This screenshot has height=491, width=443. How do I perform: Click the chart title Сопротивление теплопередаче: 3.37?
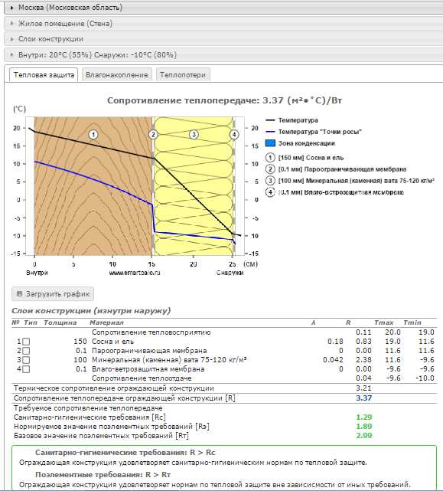click(x=224, y=100)
